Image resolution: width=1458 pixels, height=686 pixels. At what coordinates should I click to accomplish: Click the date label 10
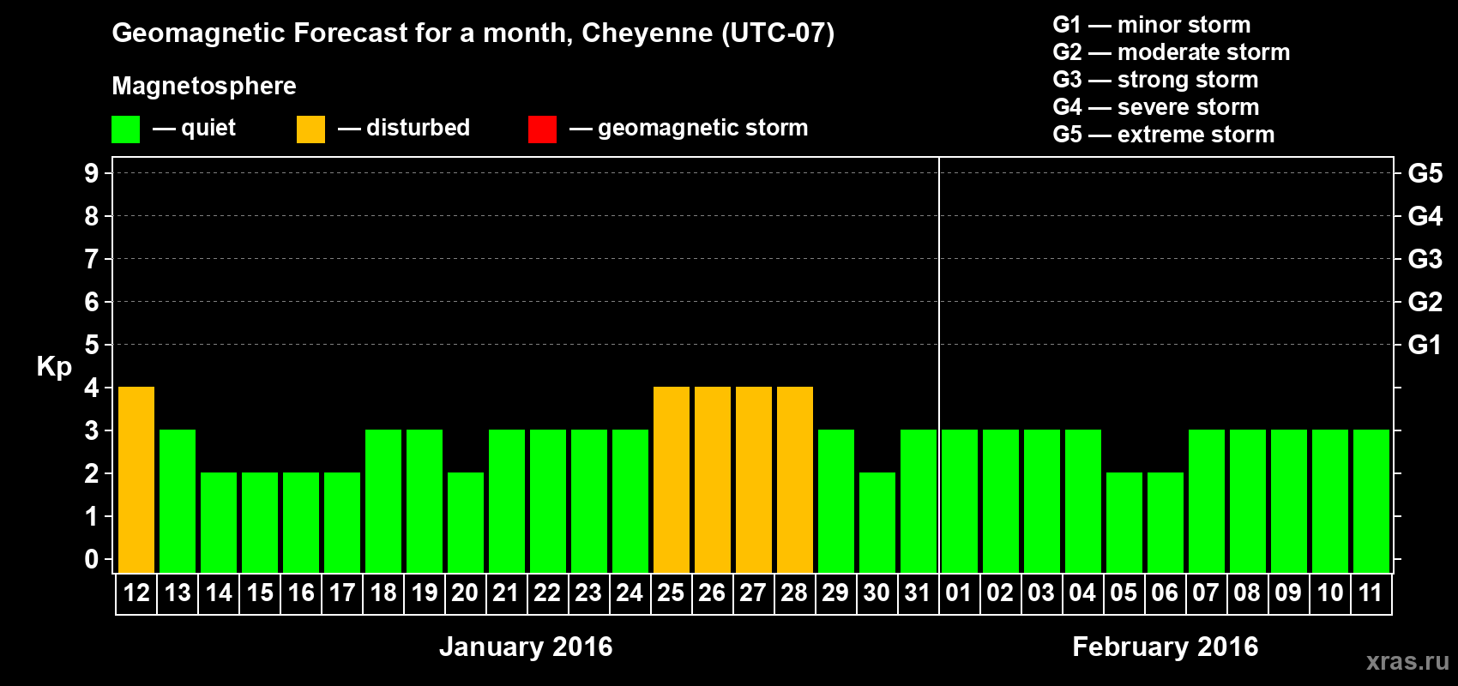click(x=1330, y=593)
